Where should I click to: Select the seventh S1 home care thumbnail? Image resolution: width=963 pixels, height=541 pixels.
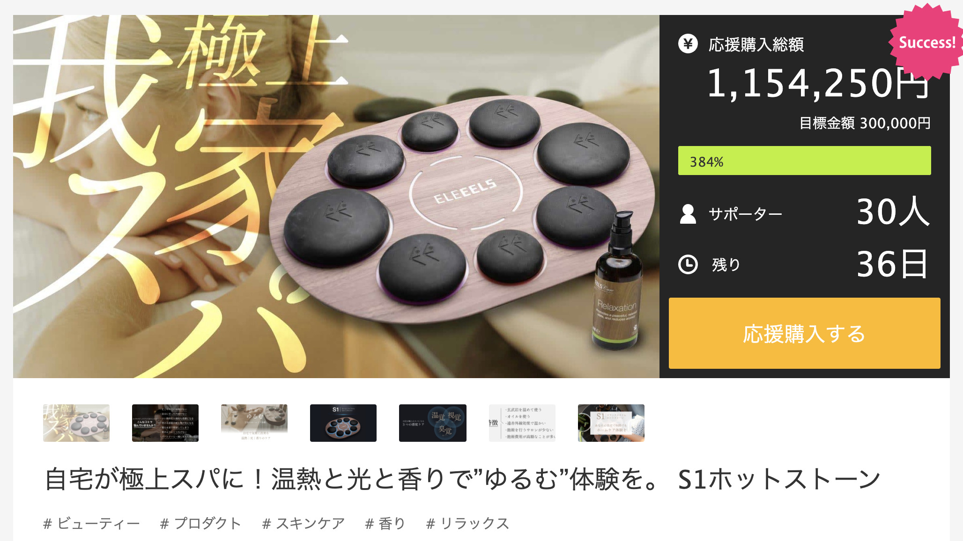click(x=611, y=423)
